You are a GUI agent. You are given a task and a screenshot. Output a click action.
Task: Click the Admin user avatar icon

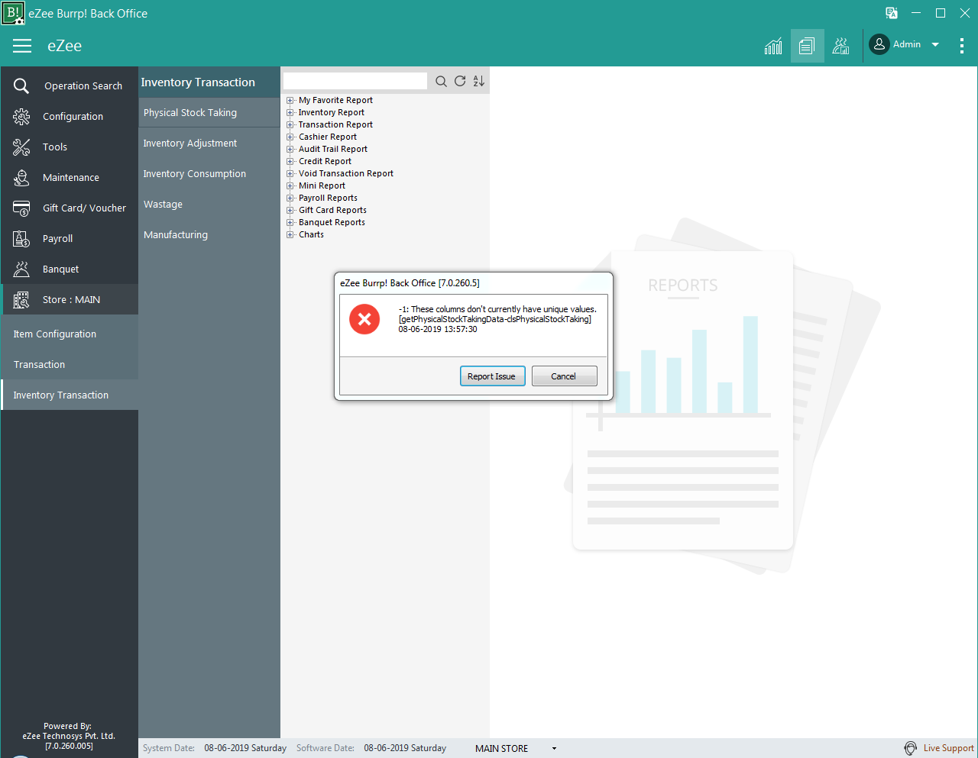[x=879, y=44]
